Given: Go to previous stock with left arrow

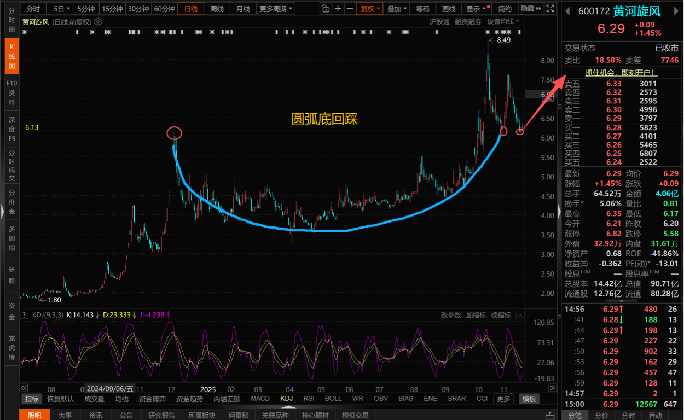Looking at the screenshot, I should (567, 11).
